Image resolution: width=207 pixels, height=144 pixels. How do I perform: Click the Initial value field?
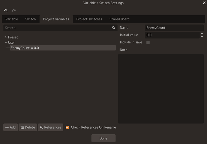pos(172,35)
